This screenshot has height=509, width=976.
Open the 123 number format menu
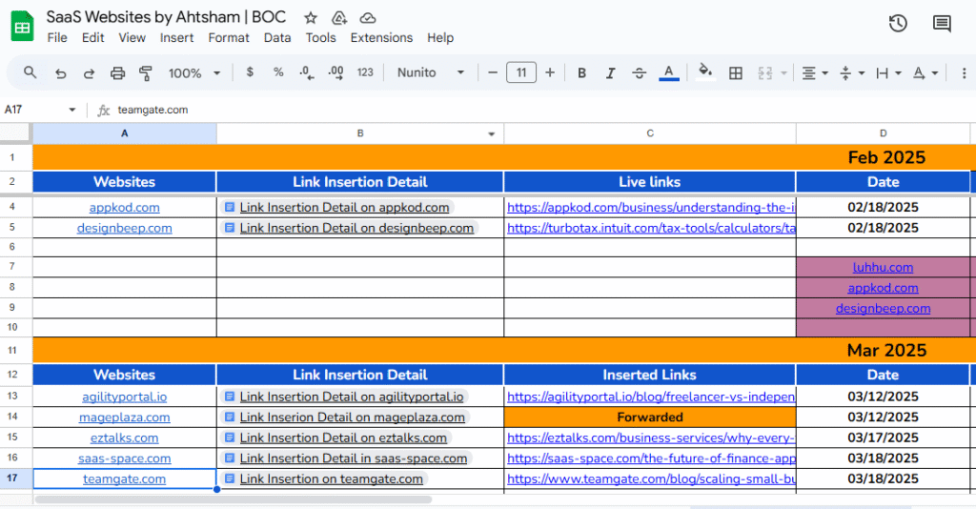pos(365,72)
